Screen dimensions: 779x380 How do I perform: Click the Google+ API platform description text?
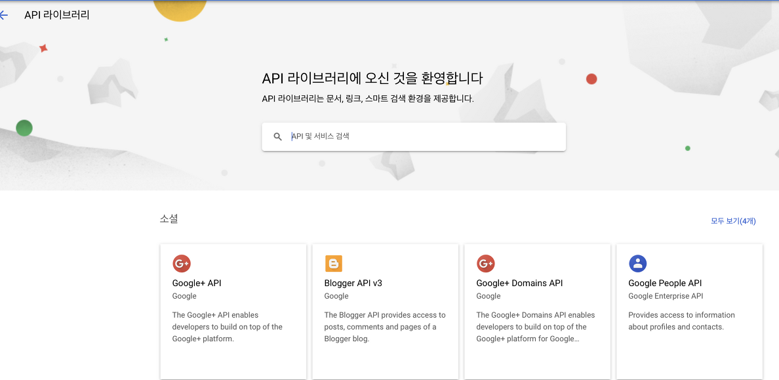pyautogui.click(x=228, y=327)
